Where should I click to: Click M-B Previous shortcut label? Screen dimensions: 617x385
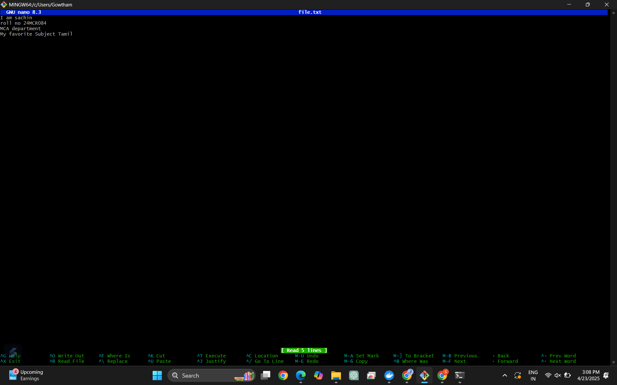pyautogui.click(x=460, y=356)
